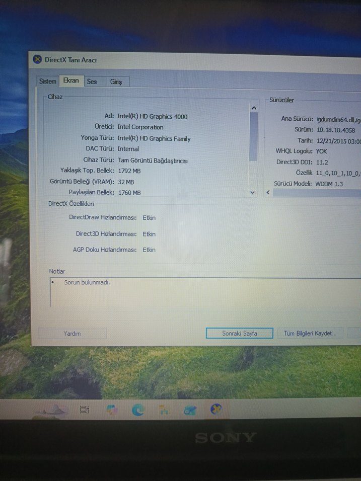Click the DAC Türü value 'Internal'
The width and height of the screenshot is (361, 481).
click(128, 149)
